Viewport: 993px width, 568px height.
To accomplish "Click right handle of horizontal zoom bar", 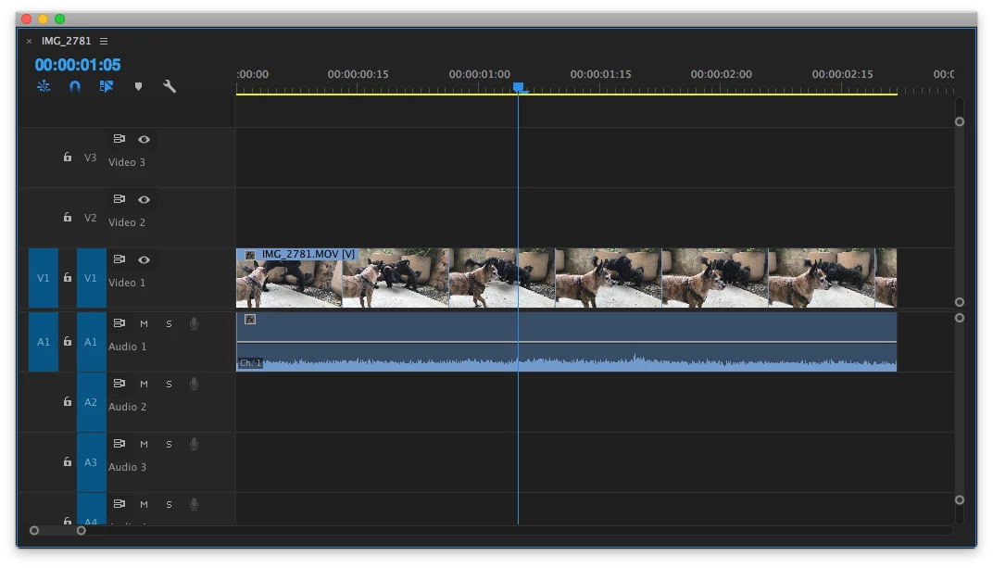I will (82, 531).
